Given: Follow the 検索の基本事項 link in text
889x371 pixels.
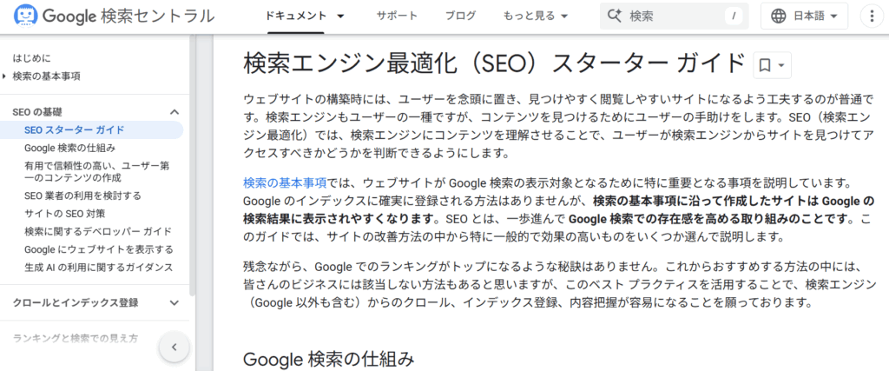Looking at the screenshot, I should (x=285, y=183).
